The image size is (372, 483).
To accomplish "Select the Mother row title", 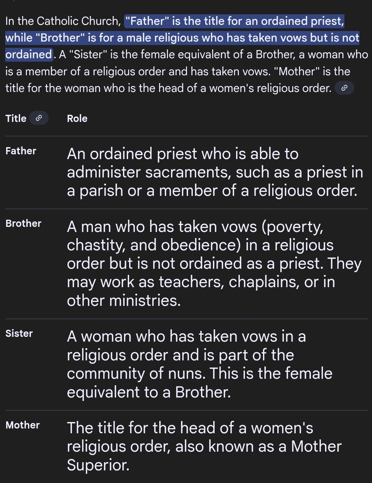I will [22, 425].
